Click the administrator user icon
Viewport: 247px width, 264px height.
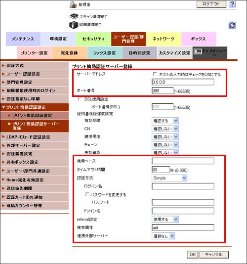coord(73,5)
